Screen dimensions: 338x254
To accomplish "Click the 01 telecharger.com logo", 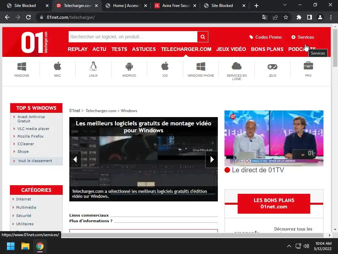I will point(34,42).
